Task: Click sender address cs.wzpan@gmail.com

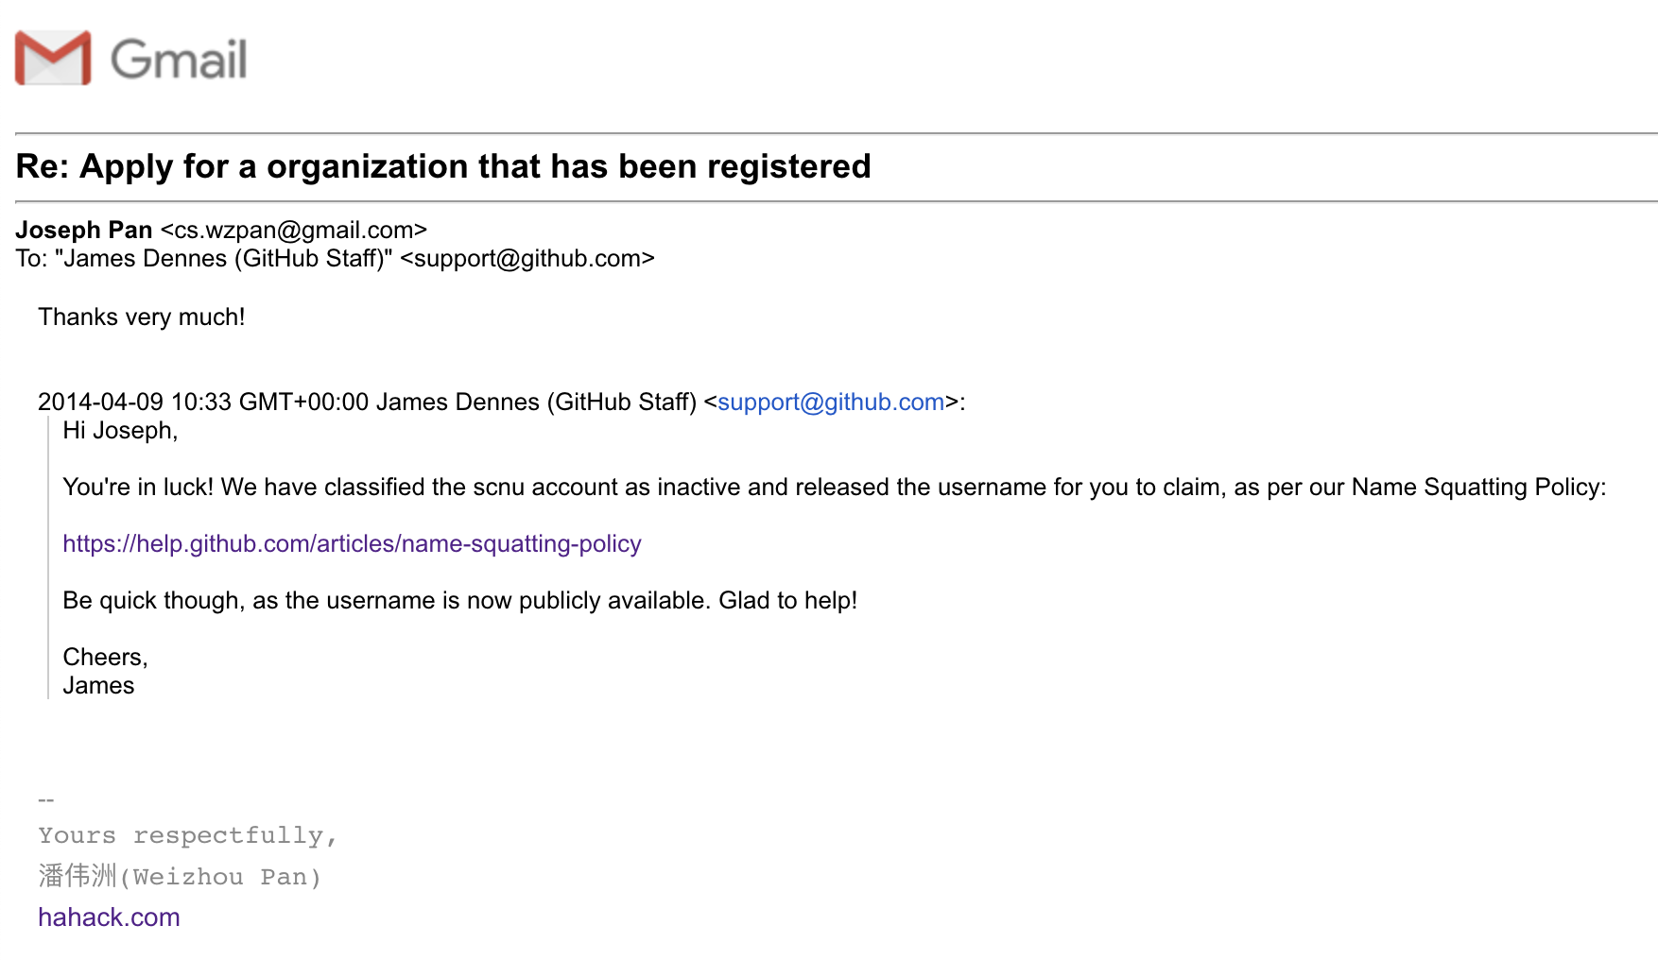Action: click(294, 230)
